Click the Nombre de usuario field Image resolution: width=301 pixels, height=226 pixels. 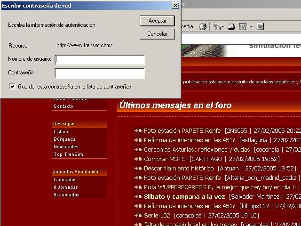click(100, 60)
